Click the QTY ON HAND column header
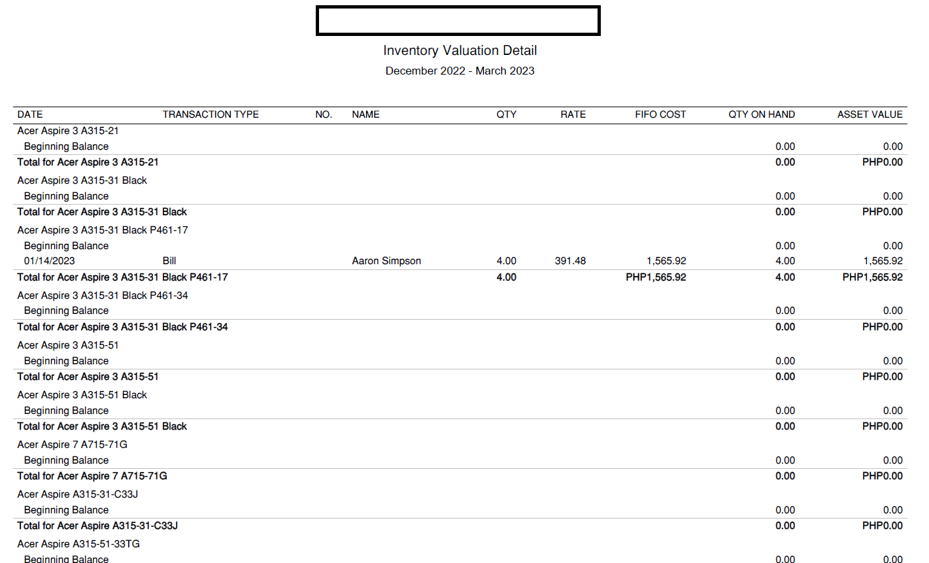Image resolution: width=929 pixels, height=563 pixels. 762,114
